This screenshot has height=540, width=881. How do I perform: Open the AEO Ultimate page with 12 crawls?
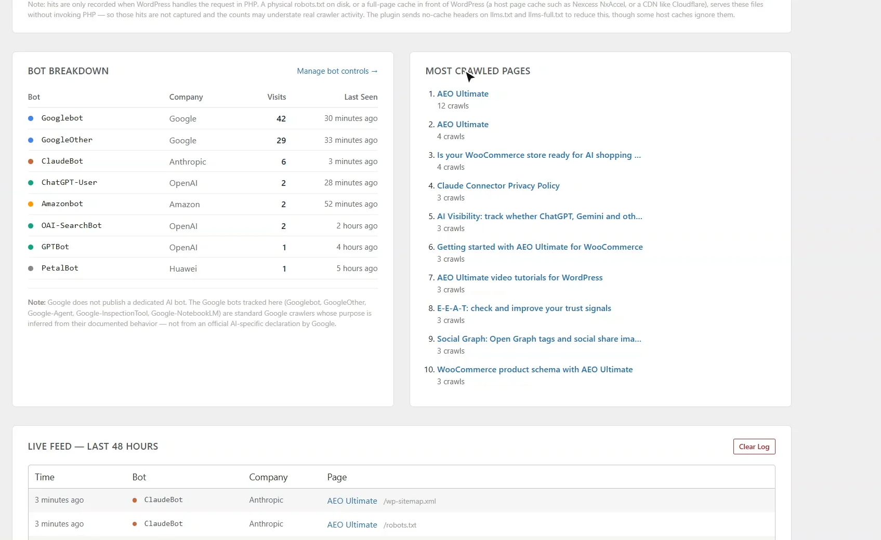(x=463, y=94)
